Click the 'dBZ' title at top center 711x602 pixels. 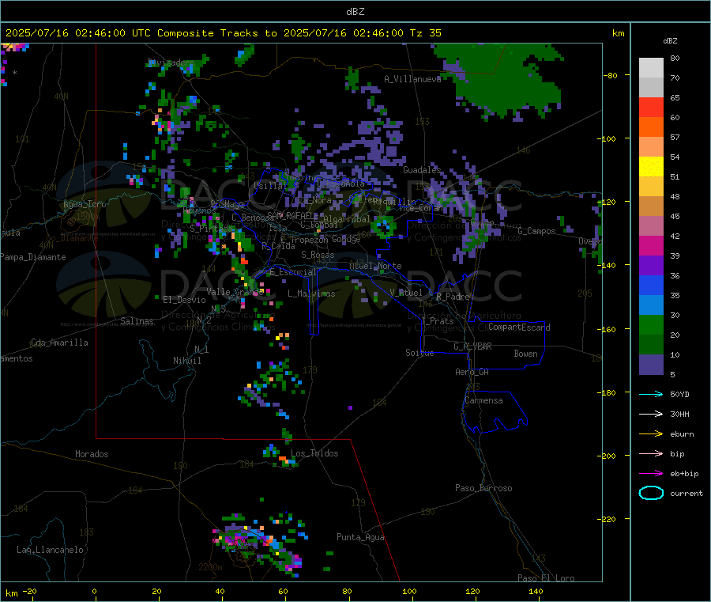[x=355, y=11]
